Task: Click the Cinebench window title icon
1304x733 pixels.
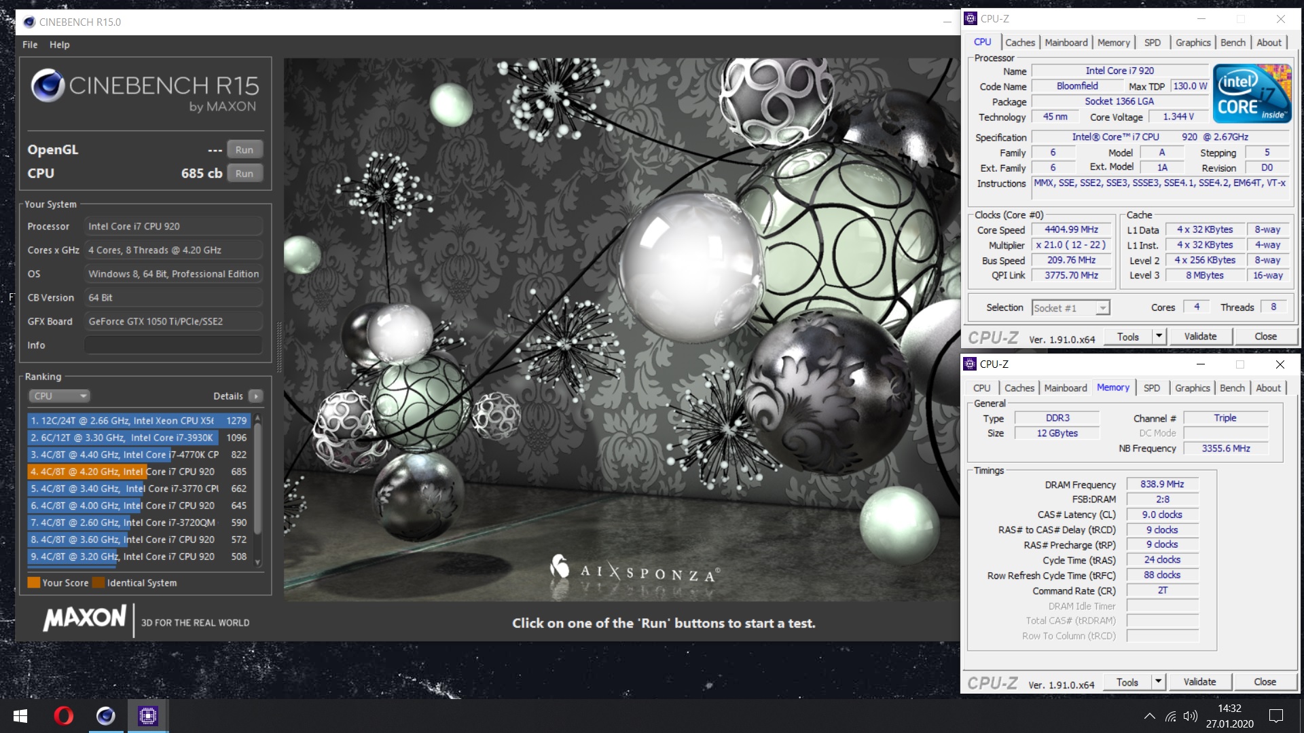Action: [x=29, y=22]
